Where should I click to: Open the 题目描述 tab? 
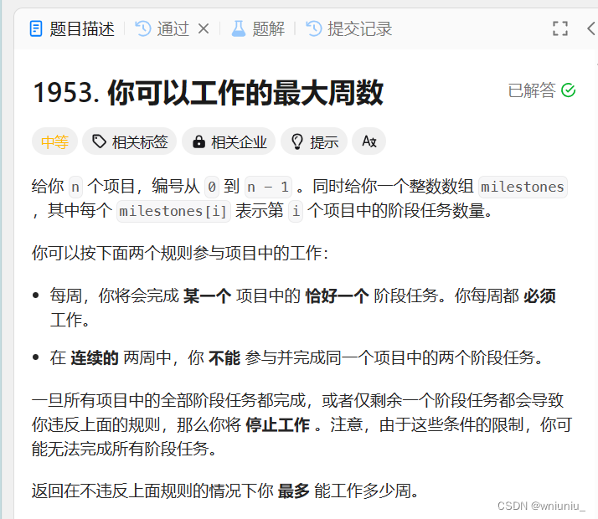[72, 29]
